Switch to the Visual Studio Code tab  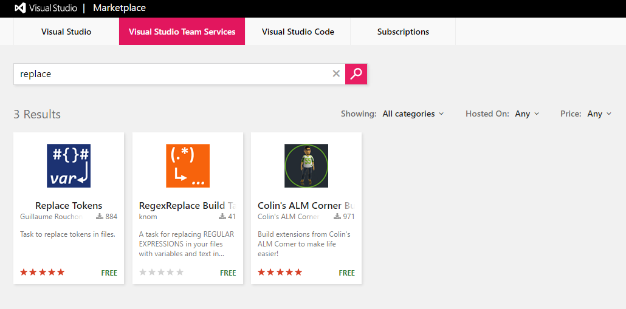[x=298, y=32]
